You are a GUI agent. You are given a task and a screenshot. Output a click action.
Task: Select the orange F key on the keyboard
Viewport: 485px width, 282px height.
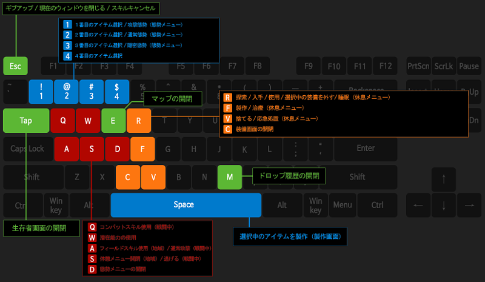(x=142, y=149)
